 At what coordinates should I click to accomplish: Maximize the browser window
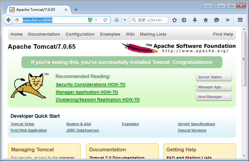click(231, 6)
